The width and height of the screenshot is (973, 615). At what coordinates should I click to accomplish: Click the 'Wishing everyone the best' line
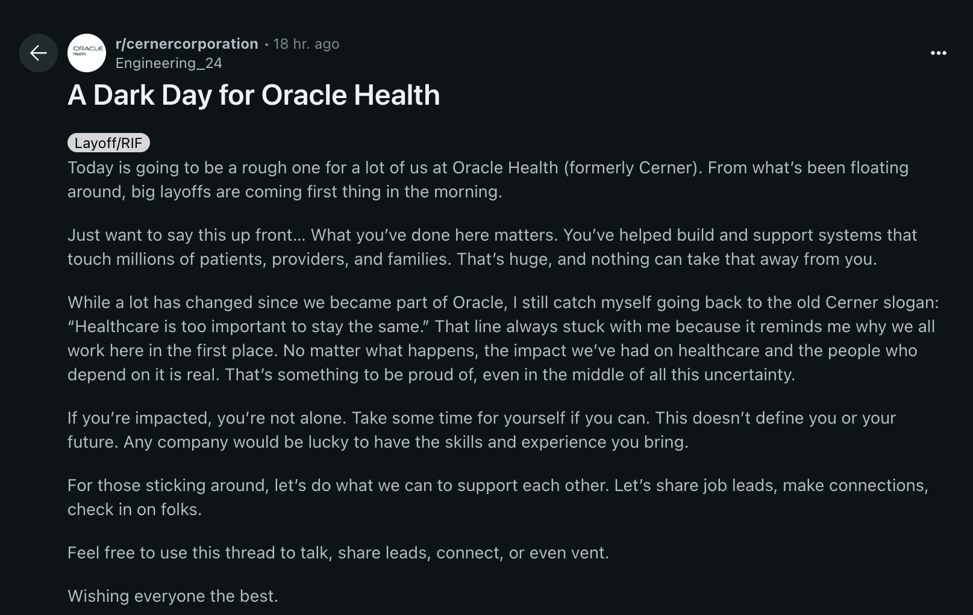pos(173,596)
